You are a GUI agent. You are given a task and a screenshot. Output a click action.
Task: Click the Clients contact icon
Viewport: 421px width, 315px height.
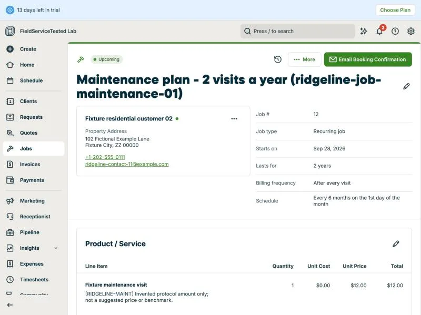click(10, 101)
